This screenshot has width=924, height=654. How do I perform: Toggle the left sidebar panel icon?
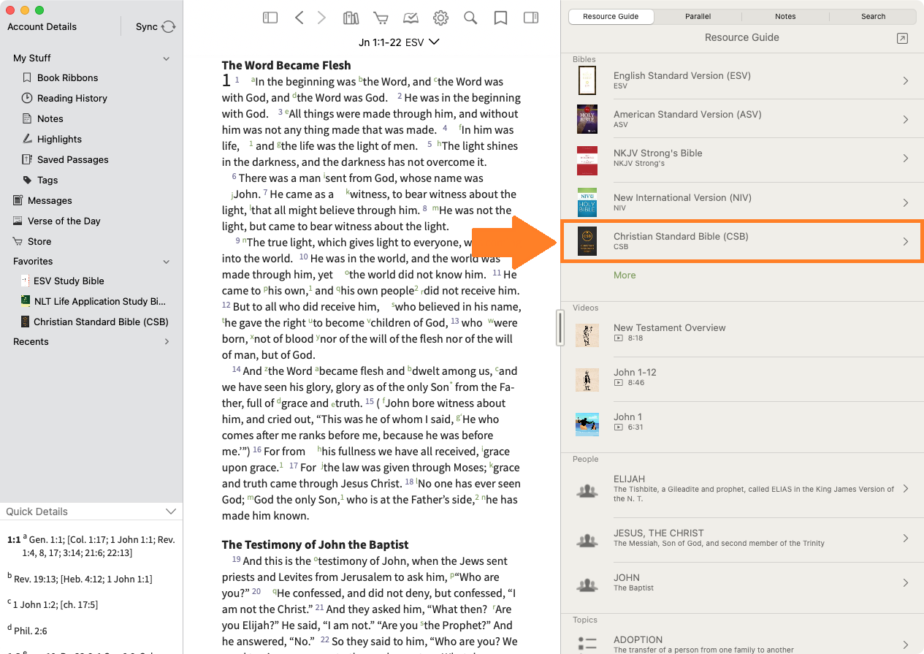270,18
